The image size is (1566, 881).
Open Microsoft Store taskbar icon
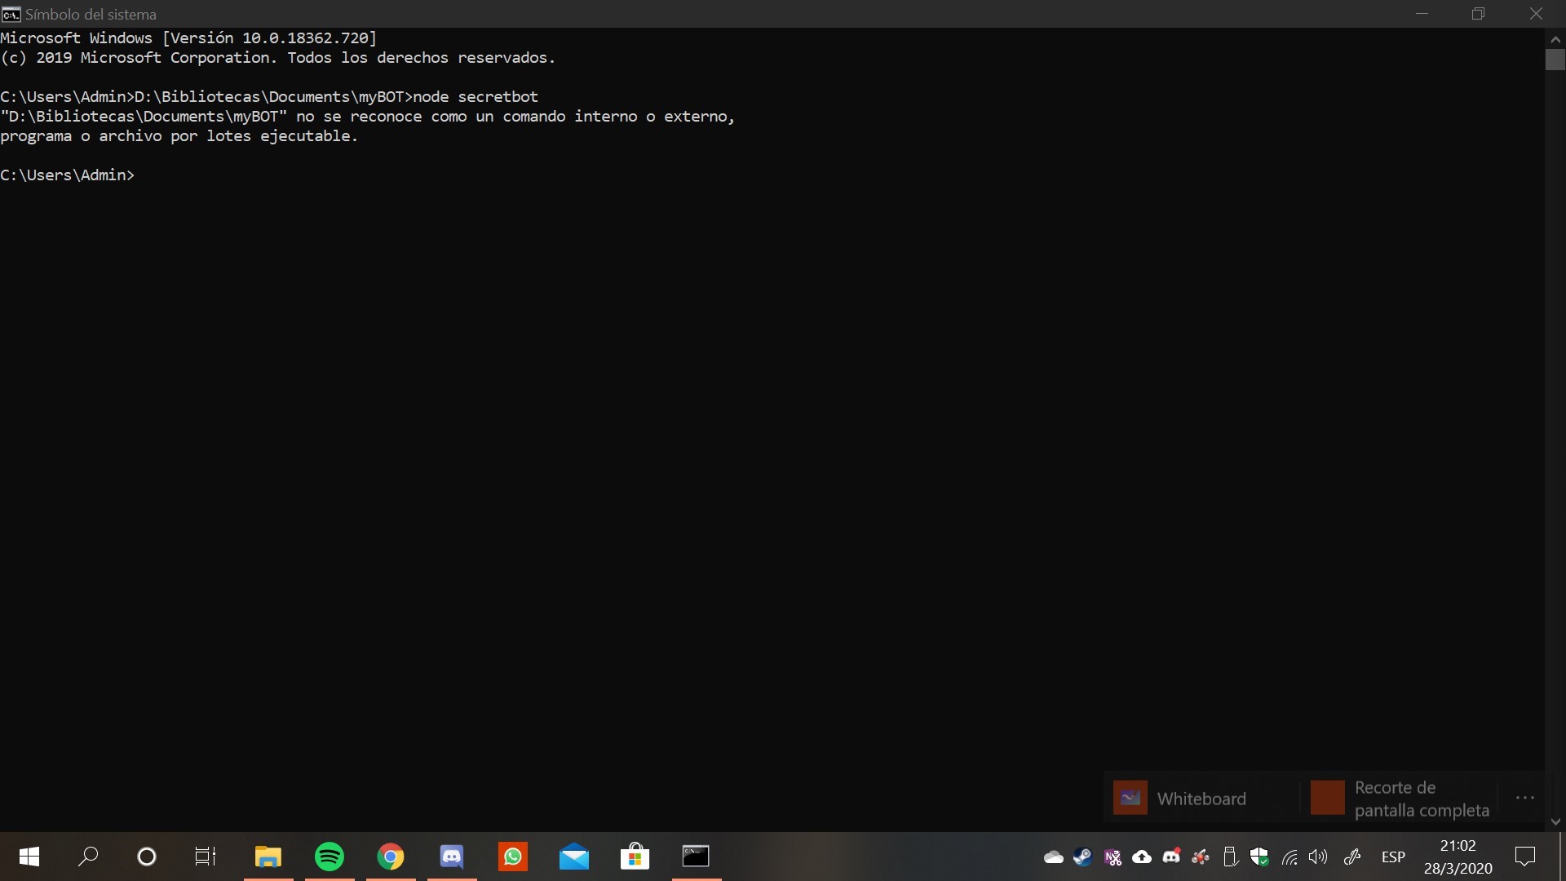point(635,857)
